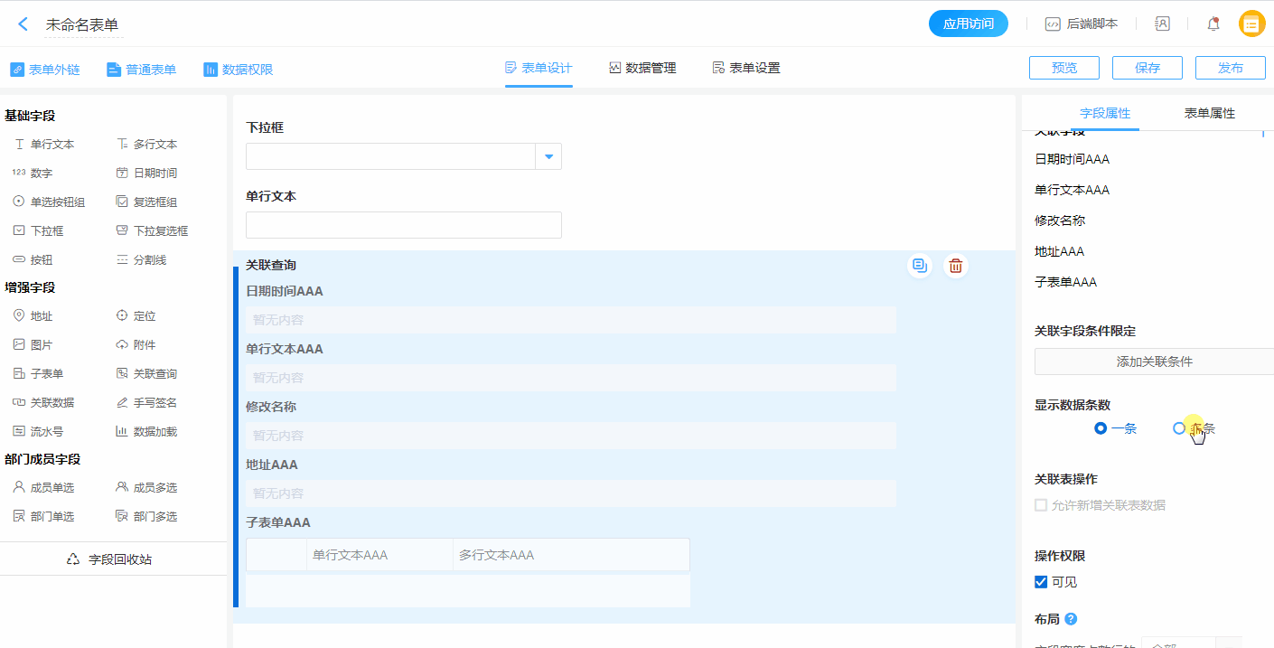Switch to the 表单属性 tab
This screenshot has height=648, width=1274.
[1209, 113]
